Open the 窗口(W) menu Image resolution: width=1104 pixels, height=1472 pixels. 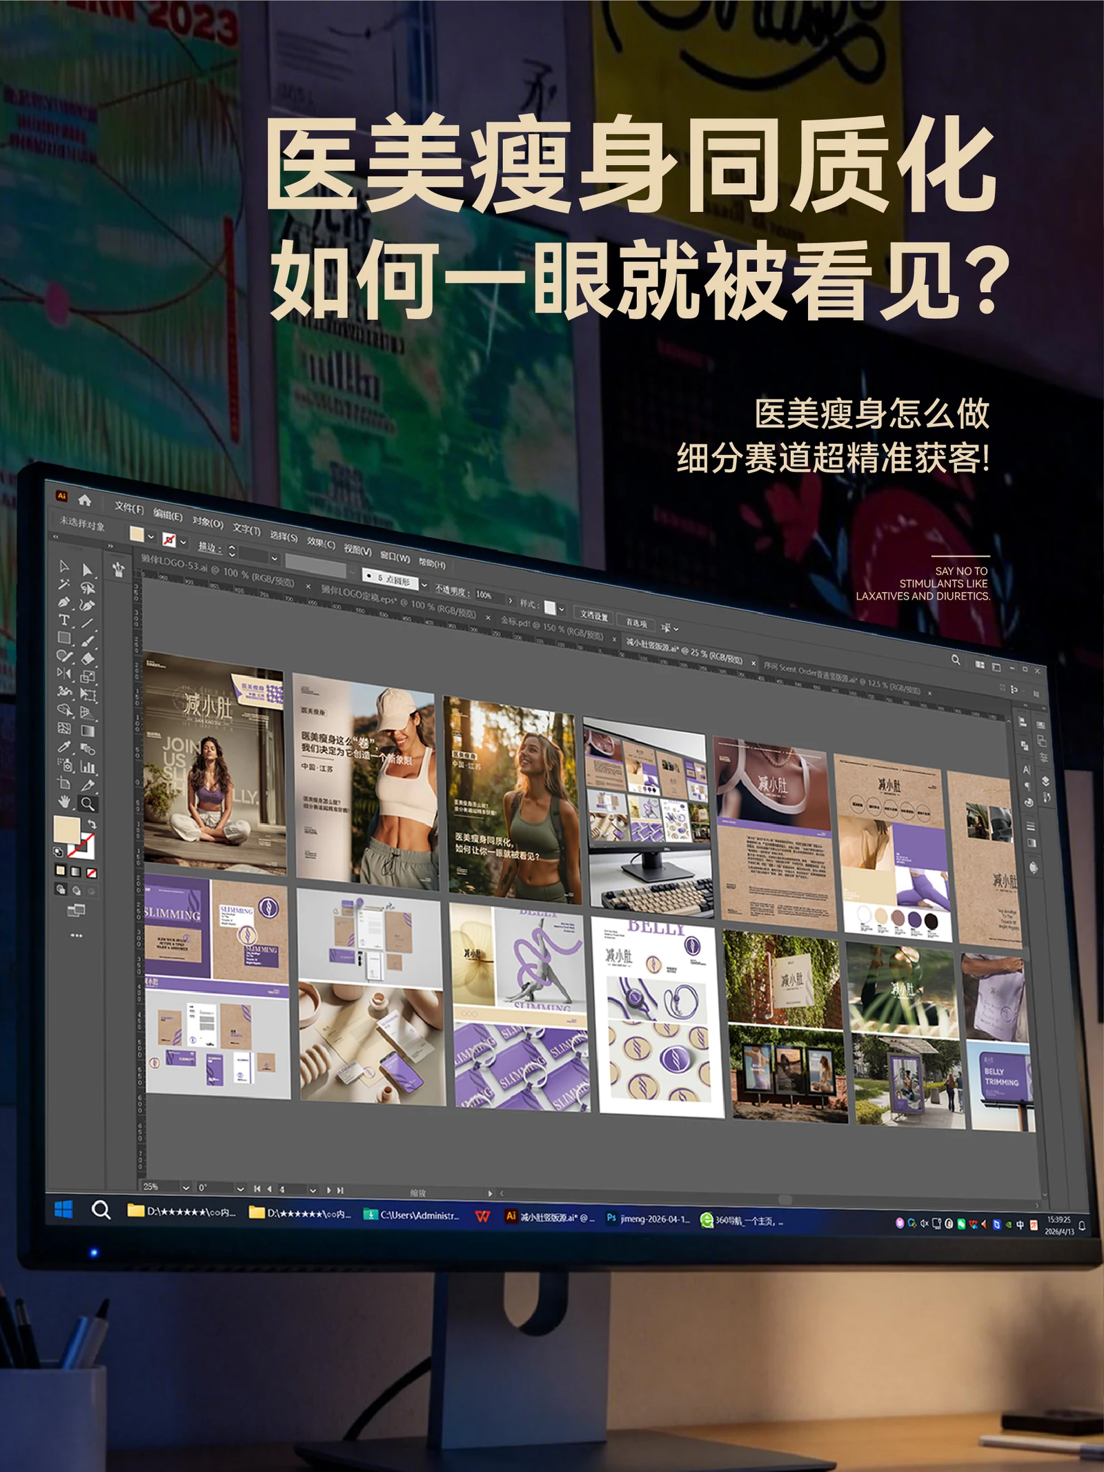pyautogui.click(x=395, y=556)
